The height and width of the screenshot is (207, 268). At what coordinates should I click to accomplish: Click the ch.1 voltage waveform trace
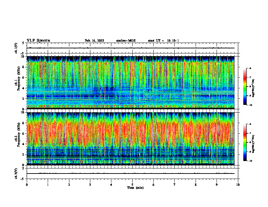(x=131, y=48)
